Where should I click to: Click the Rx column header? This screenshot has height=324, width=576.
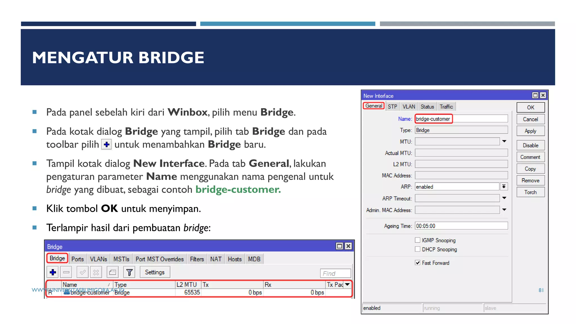(294, 285)
